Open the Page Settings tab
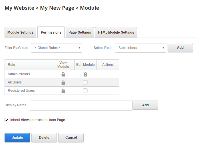The height and width of the screenshot is (147, 197). click(80, 32)
